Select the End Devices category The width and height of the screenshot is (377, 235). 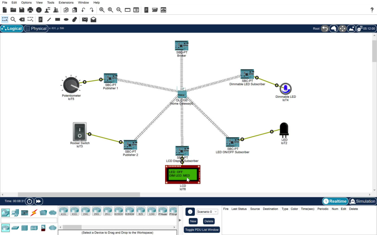[x=15, y=213]
